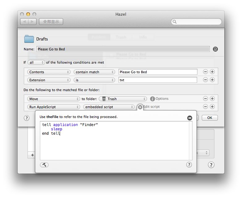The height and width of the screenshot is (198, 242).
Task: Open the 'embedded script' dropdown
Action: [x=109, y=107]
